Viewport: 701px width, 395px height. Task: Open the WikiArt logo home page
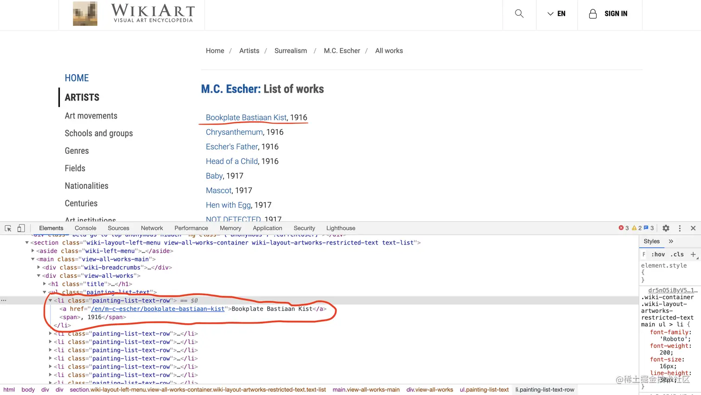(134, 13)
